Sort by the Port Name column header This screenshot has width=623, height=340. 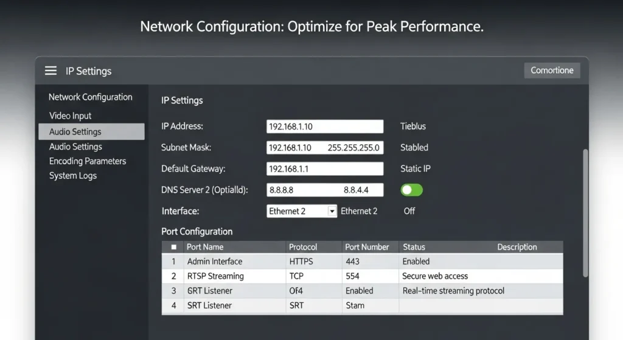coord(205,247)
